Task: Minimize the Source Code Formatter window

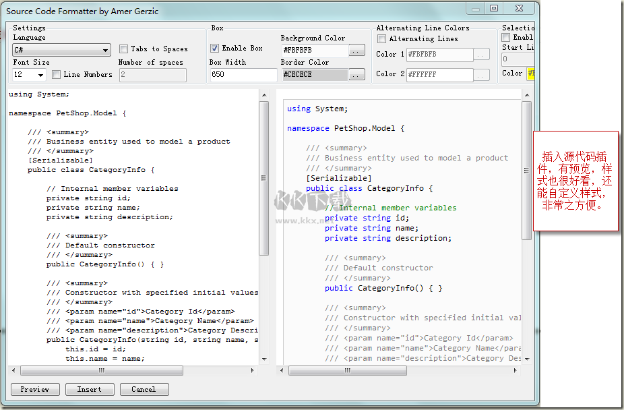Action: [476, 8]
